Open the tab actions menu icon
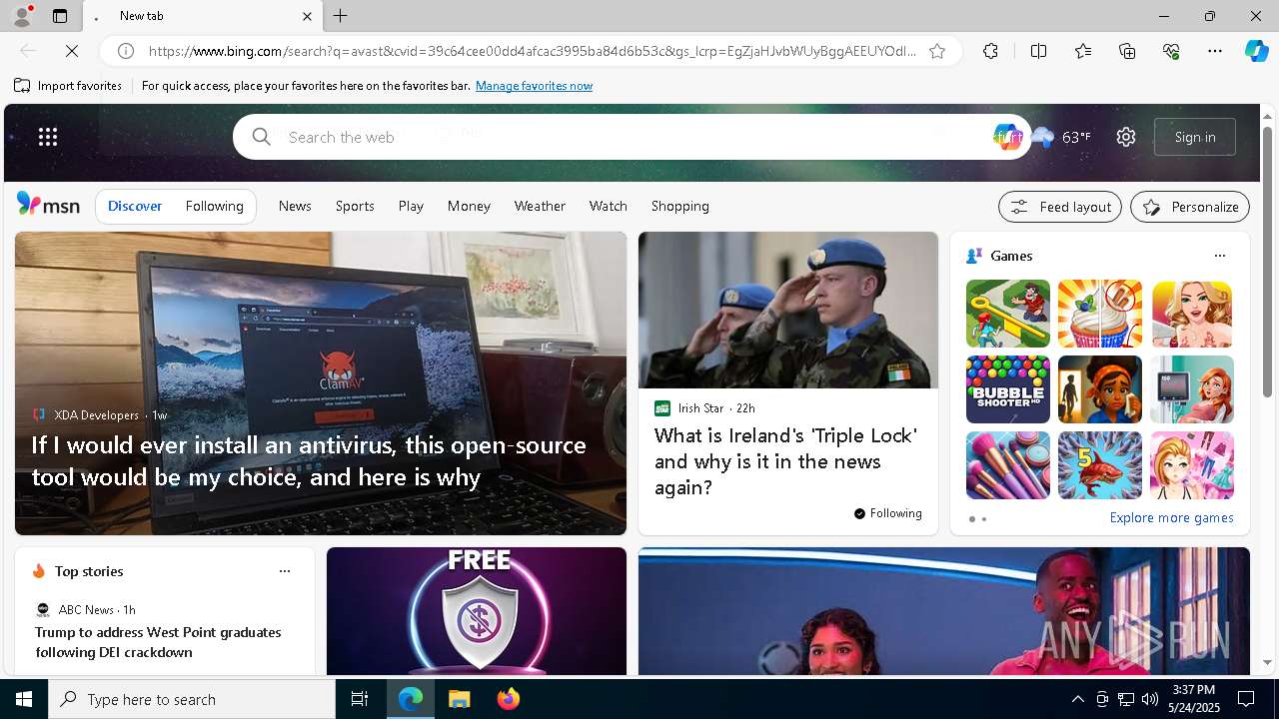1279x719 pixels. [60, 16]
